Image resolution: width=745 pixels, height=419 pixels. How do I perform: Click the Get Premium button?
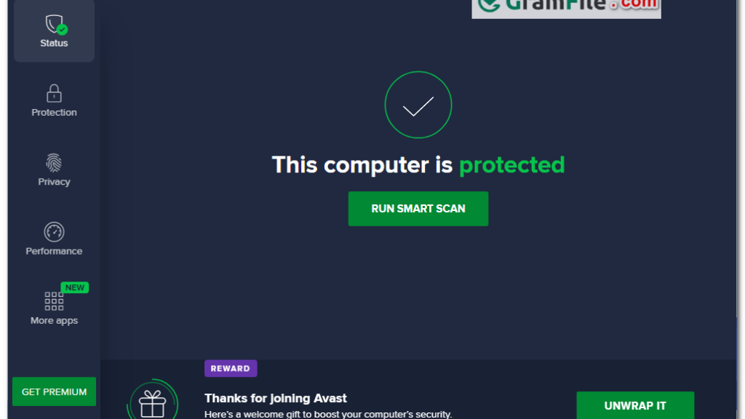point(54,392)
